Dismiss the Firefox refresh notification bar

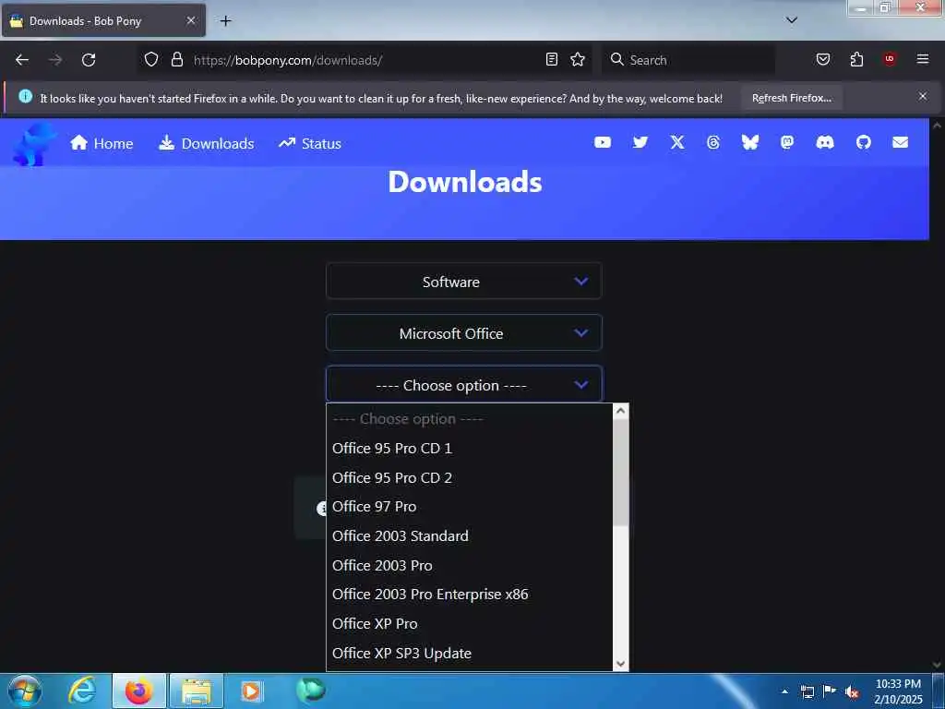coord(923,96)
